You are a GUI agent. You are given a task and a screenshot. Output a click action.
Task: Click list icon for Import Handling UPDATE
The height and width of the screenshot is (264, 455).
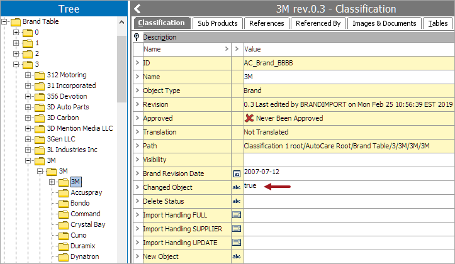[237, 242]
